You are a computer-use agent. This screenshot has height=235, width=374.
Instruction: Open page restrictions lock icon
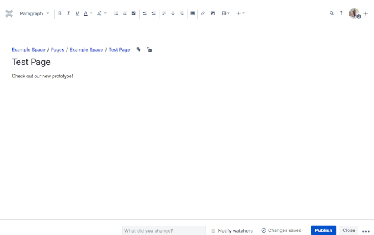[x=149, y=49]
